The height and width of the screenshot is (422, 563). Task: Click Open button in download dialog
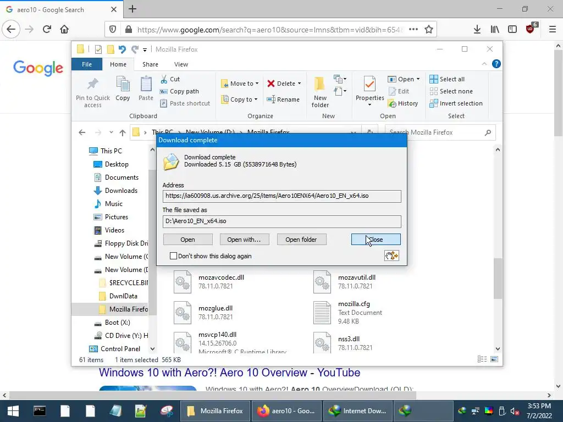[188, 240]
